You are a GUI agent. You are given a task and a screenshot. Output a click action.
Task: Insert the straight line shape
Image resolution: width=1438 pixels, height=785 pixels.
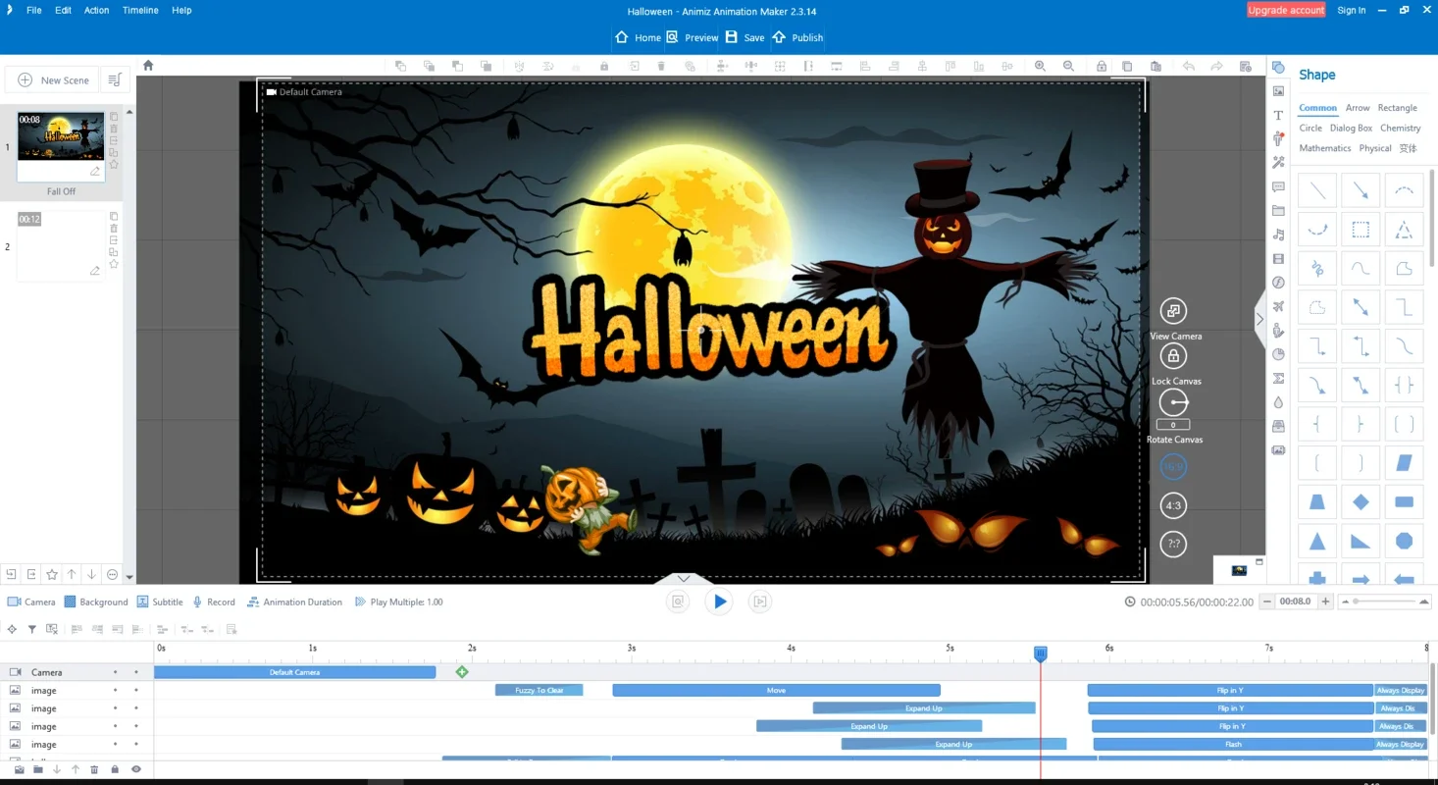click(1317, 190)
